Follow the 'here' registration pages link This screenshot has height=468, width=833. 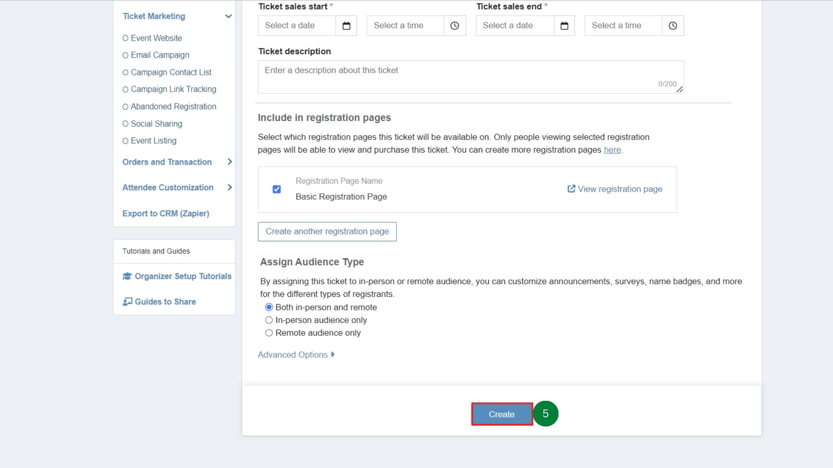pos(612,150)
